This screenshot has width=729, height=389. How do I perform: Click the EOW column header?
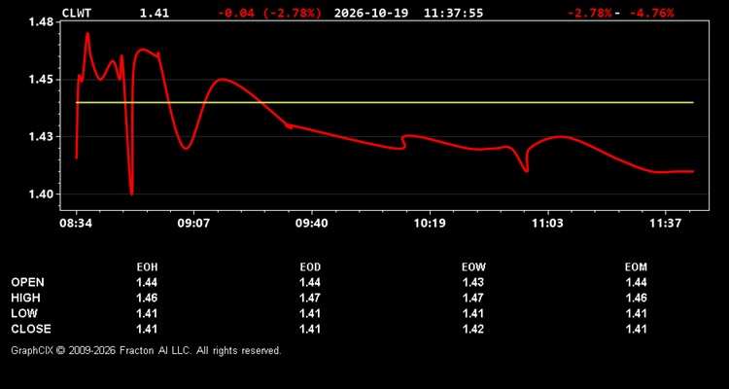pos(473,267)
